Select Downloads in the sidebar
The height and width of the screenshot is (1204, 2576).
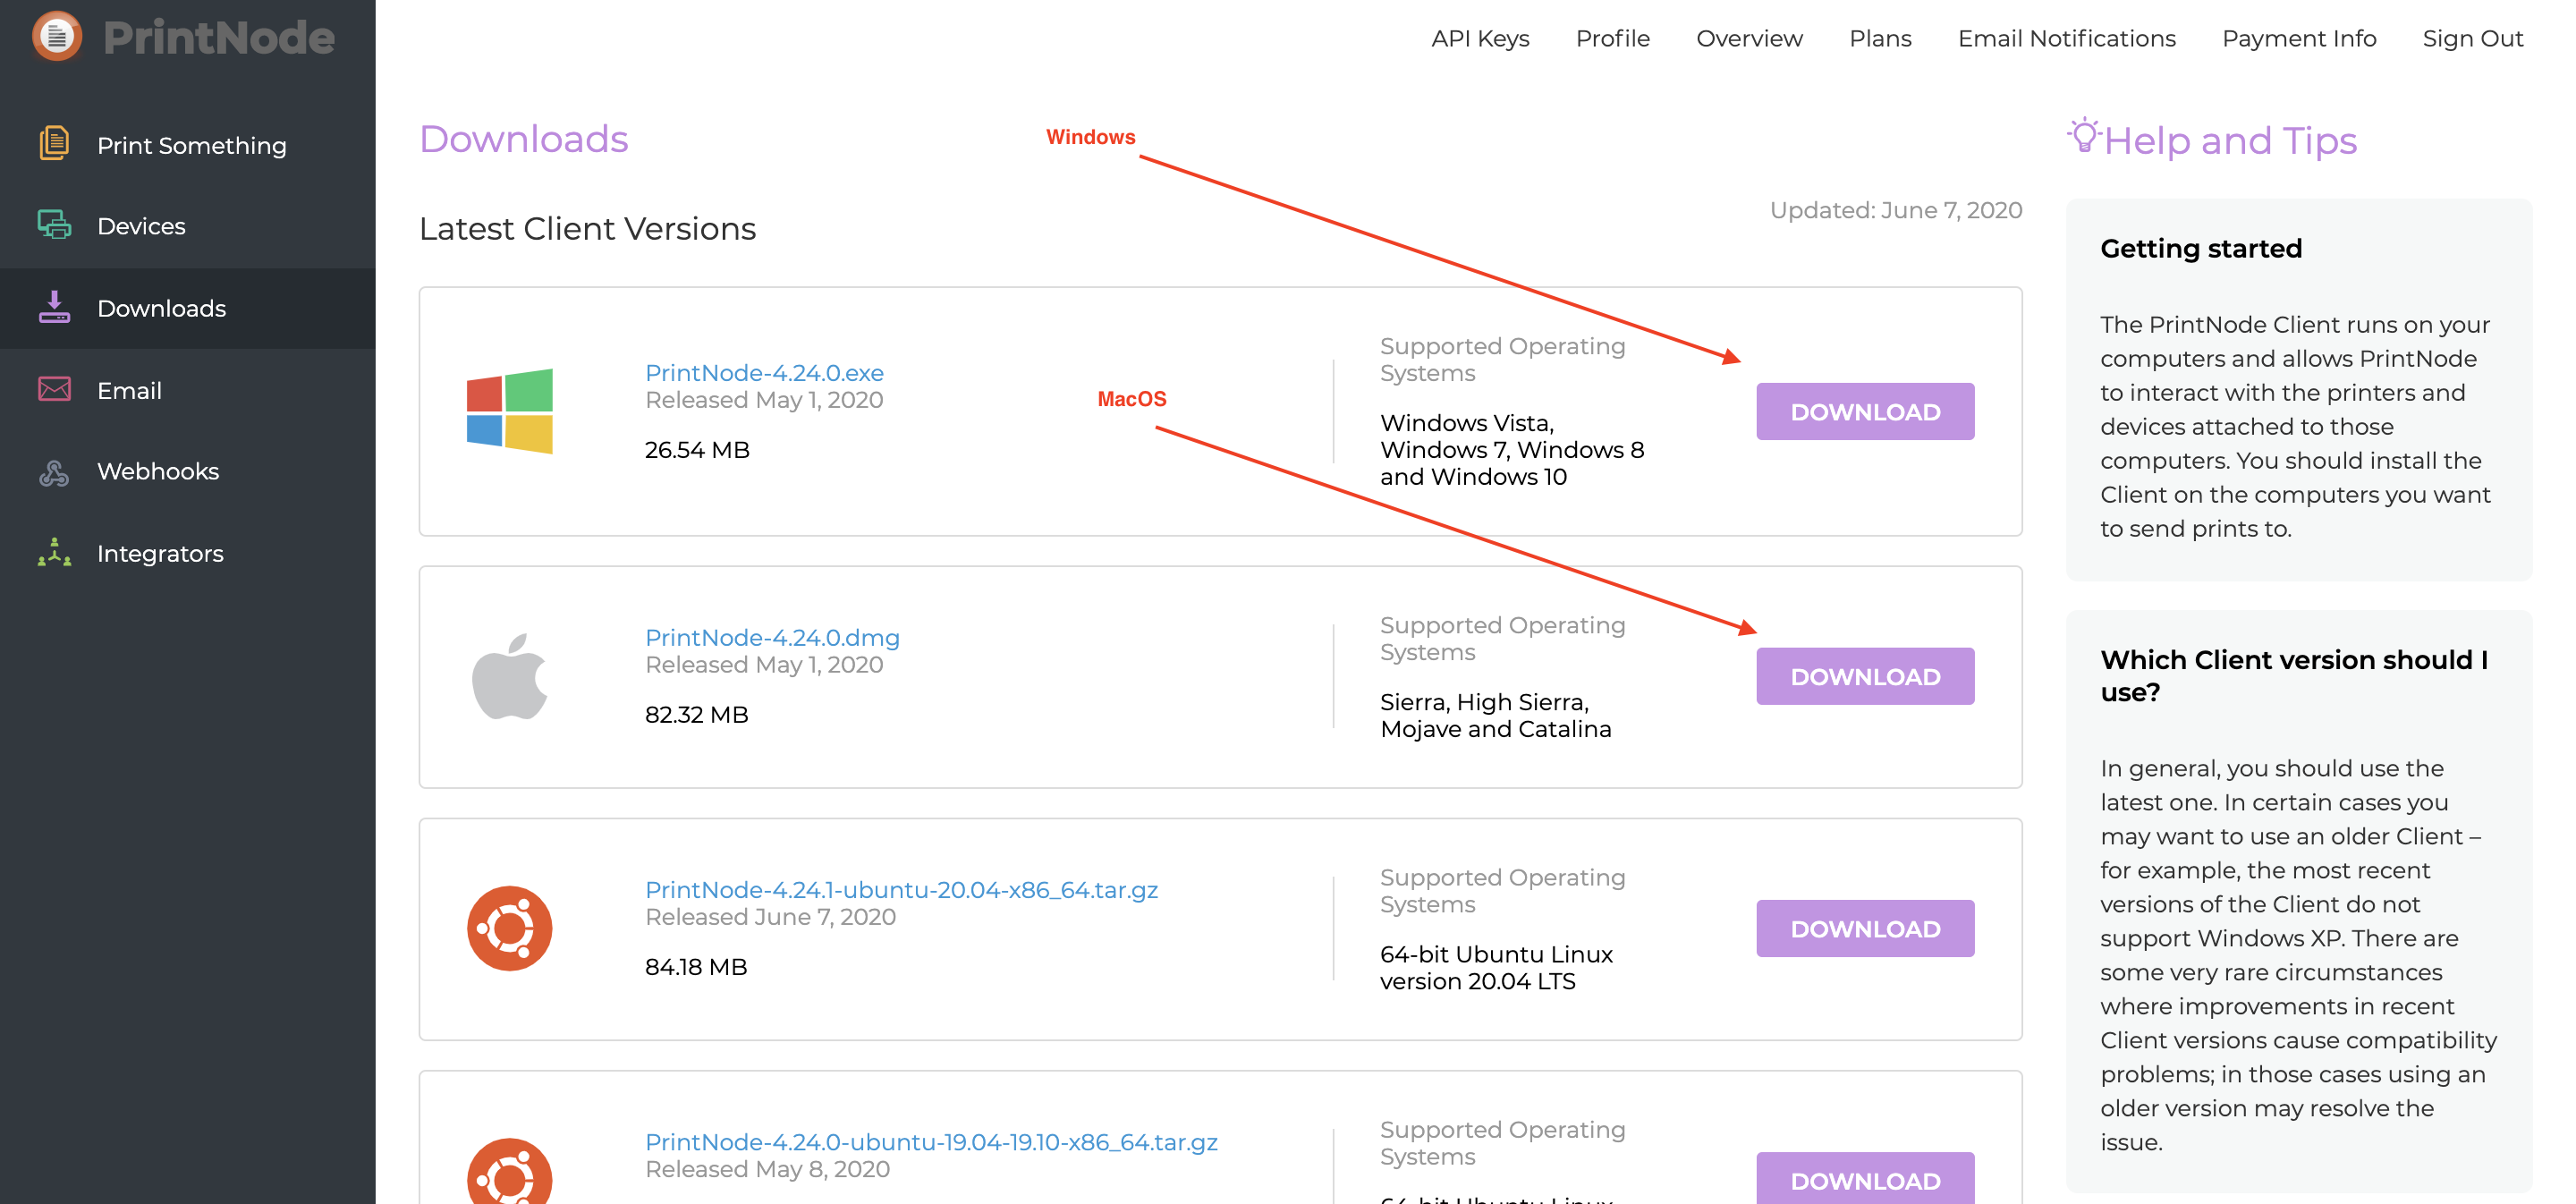pyautogui.click(x=188, y=308)
